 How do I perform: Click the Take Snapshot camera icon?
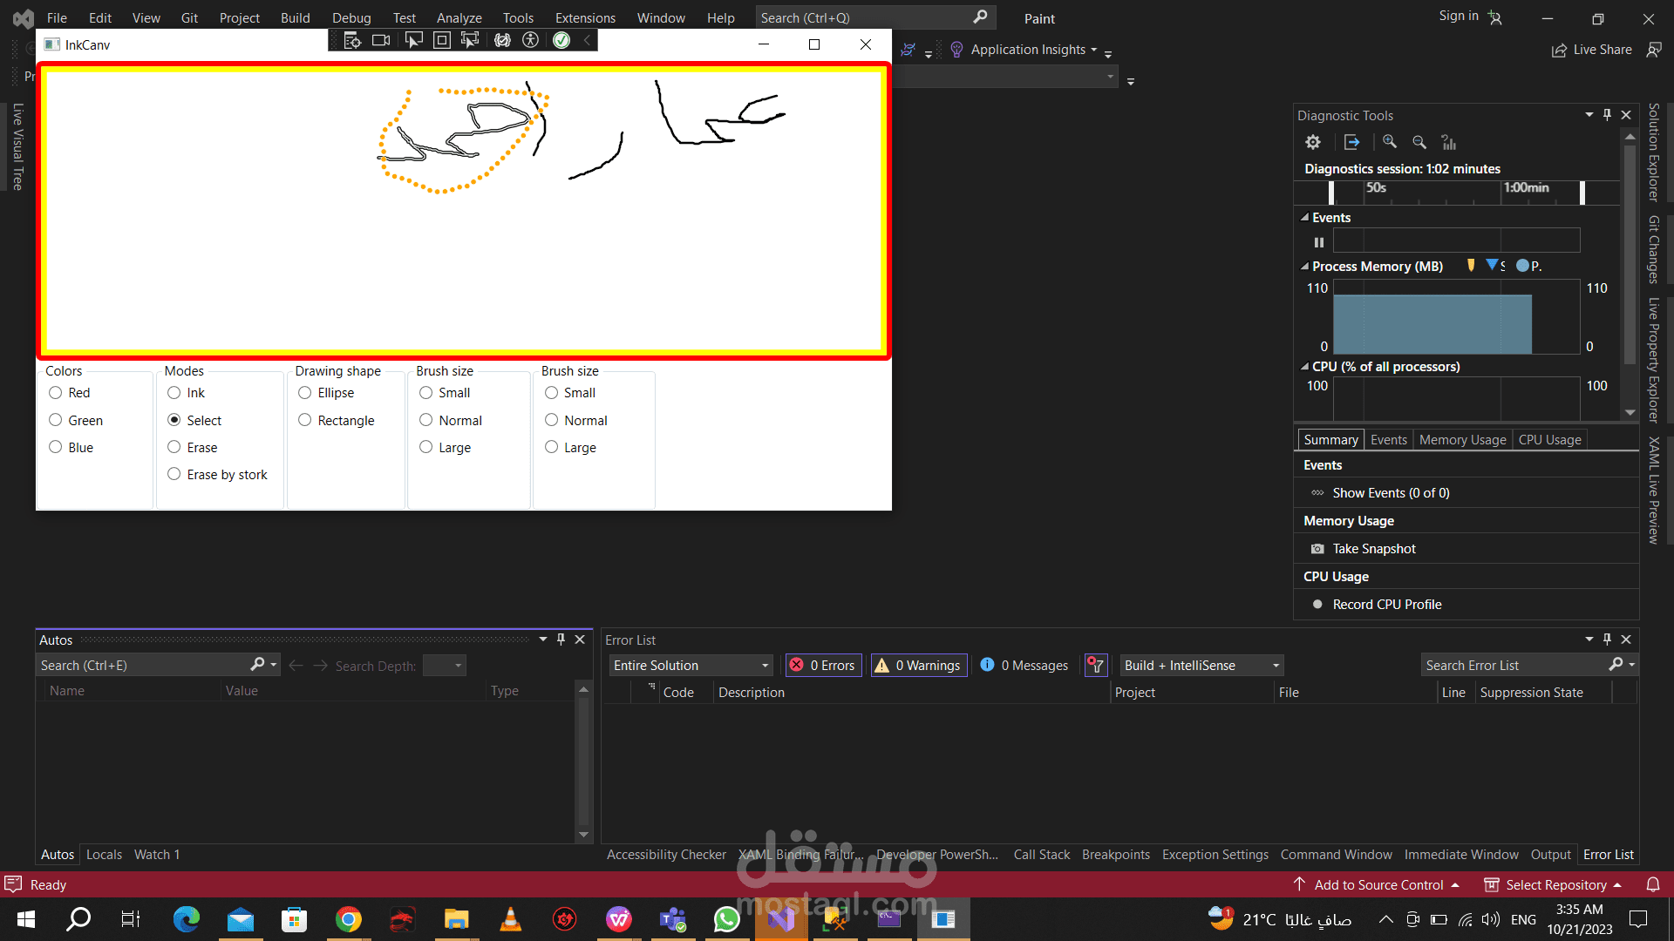point(1317,549)
